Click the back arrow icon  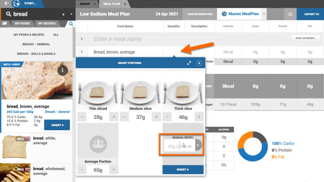tap(6, 4)
